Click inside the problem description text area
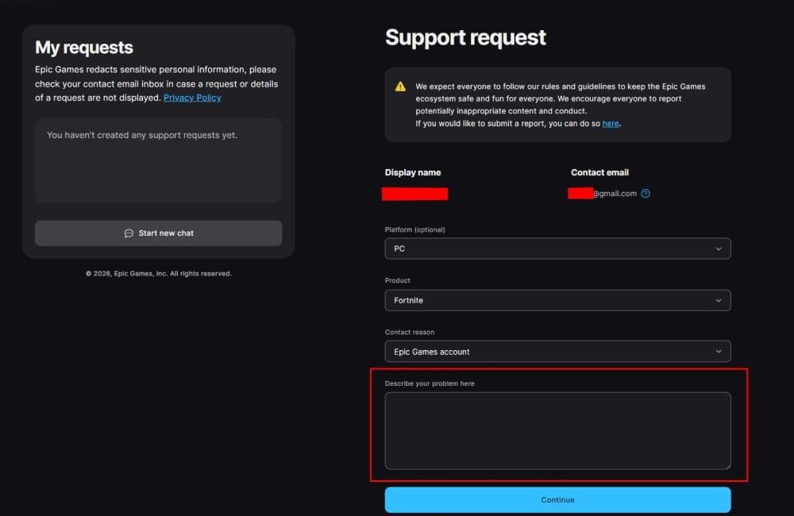The height and width of the screenshot is (516, 794). (557, 430)
